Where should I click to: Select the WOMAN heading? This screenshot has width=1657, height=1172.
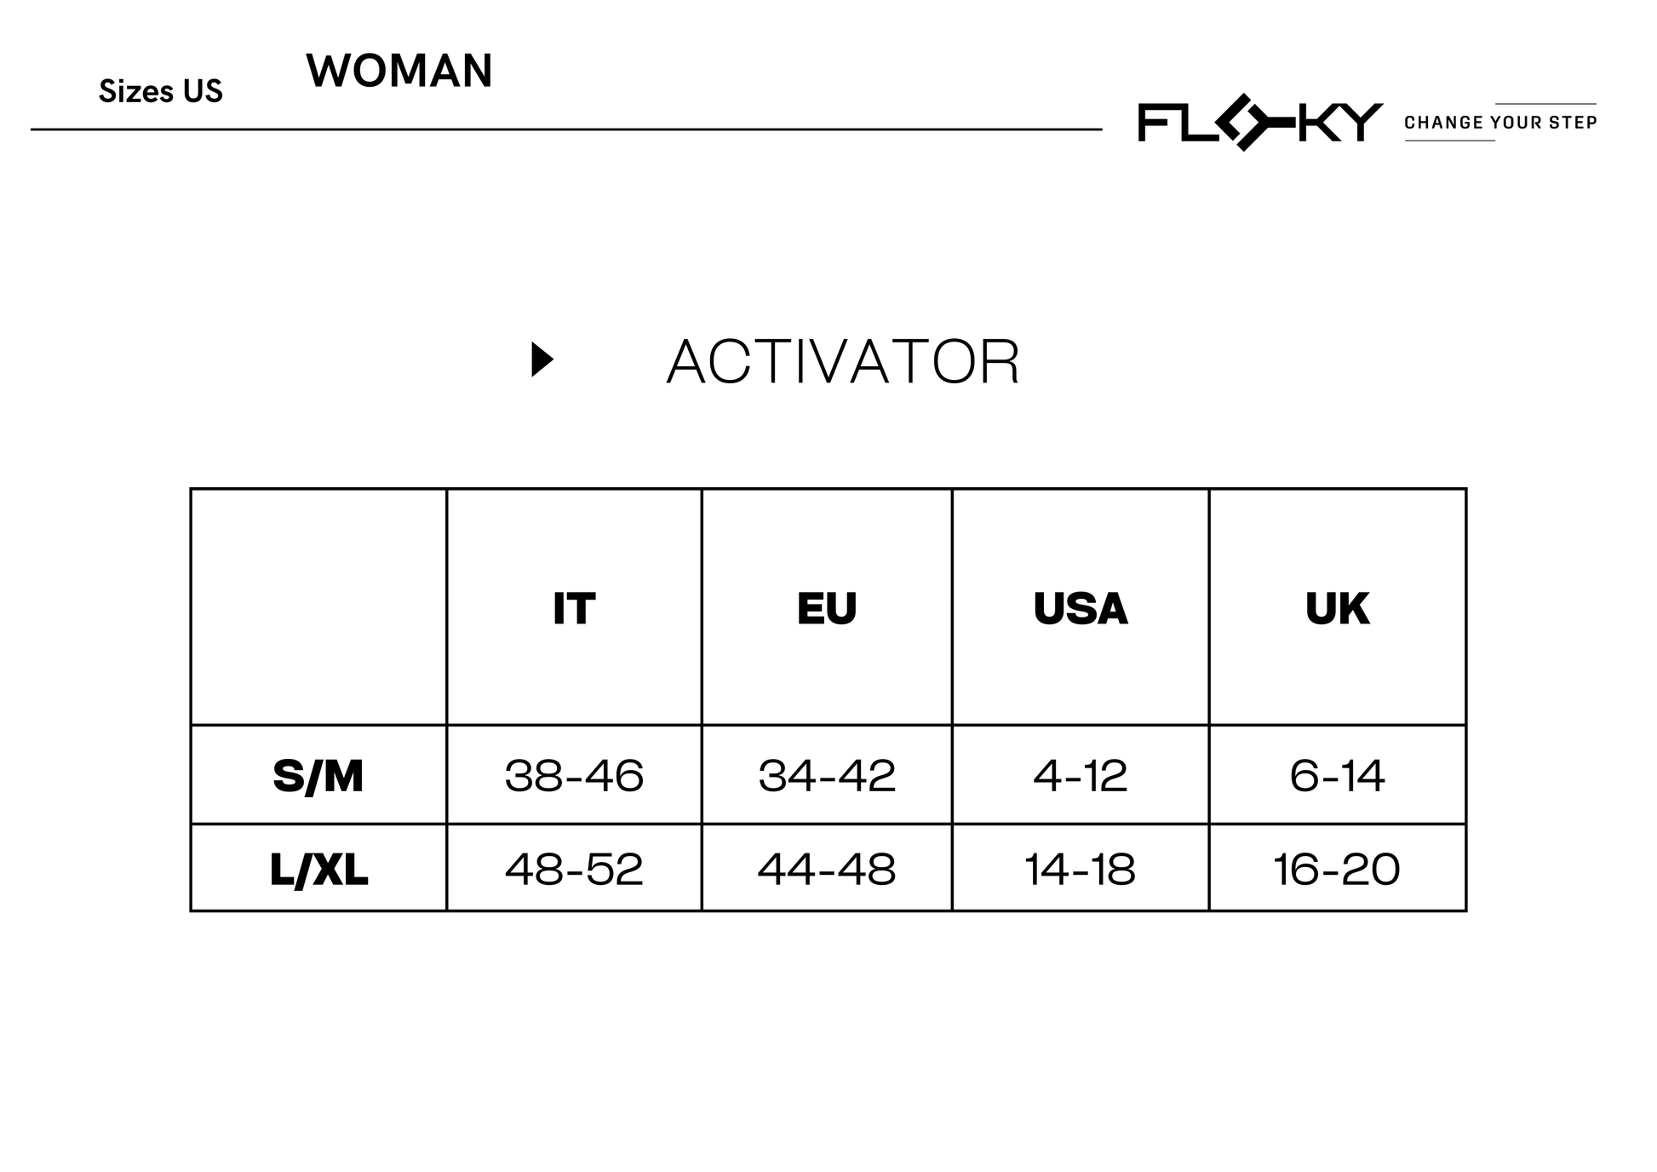click(x=399, y=71)
